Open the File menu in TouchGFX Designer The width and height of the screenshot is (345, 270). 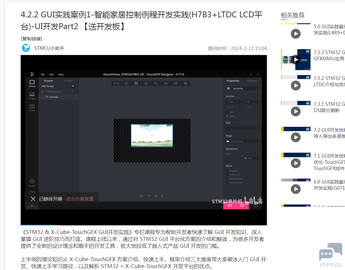[x=43, y=74]
